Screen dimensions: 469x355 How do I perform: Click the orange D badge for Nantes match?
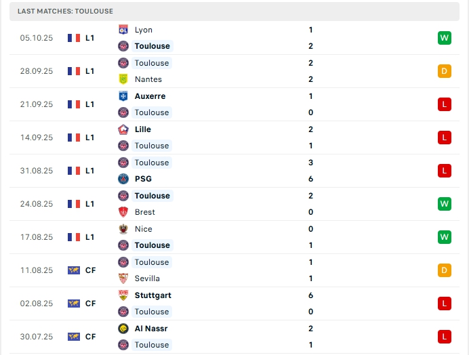point(445,71)
